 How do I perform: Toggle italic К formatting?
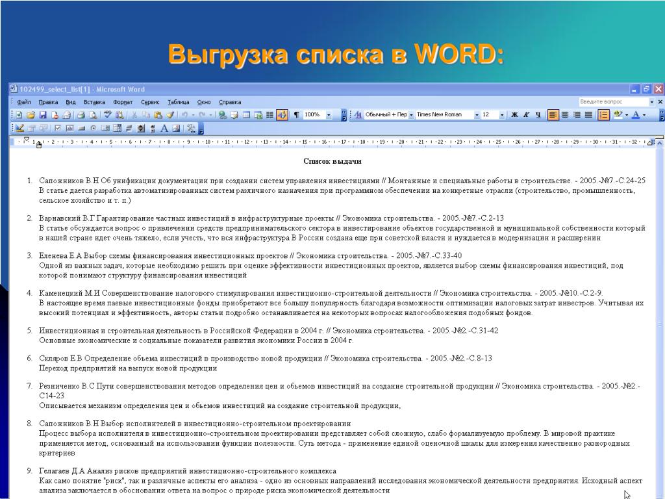(526, 115)
